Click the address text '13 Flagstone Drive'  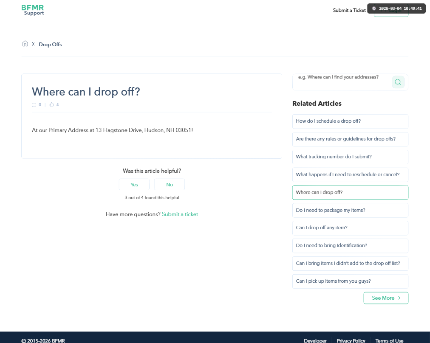[x=119, y=130]
